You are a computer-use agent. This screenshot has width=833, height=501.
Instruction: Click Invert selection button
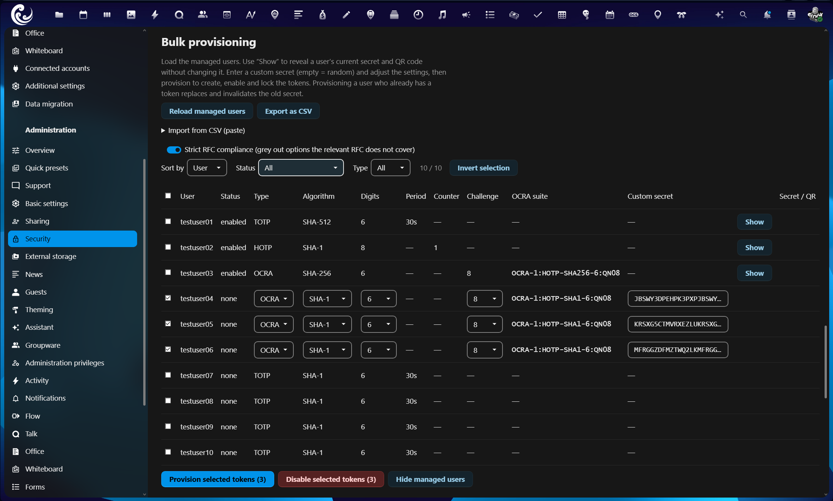483,168
